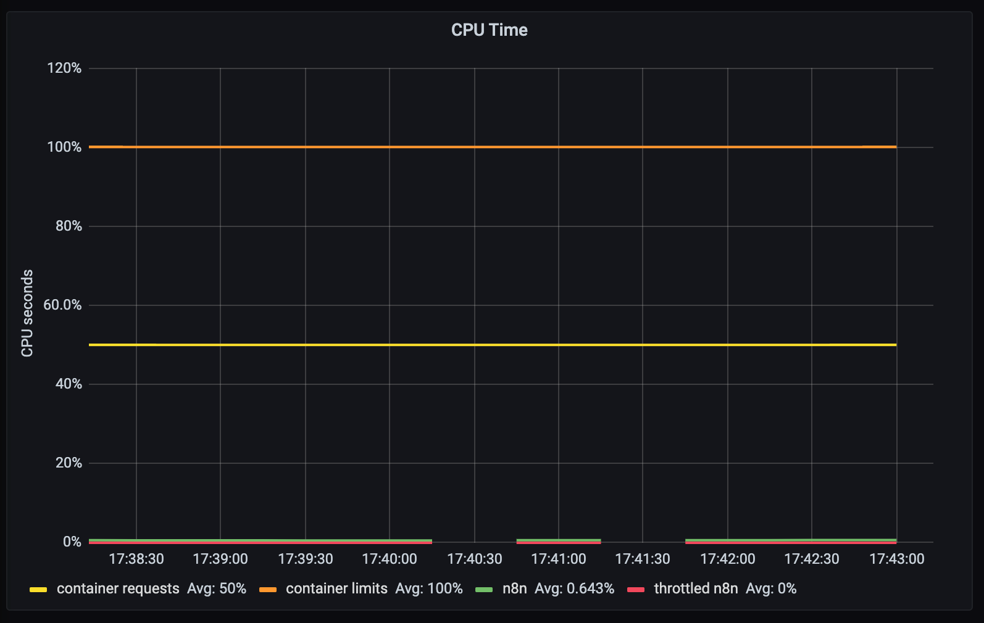Viewport: 984px width, 623px height.
Task: Click the 100% y-axis label
Action: 64,147
